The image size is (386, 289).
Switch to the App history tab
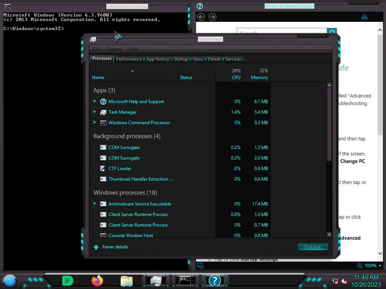point(158,59)
